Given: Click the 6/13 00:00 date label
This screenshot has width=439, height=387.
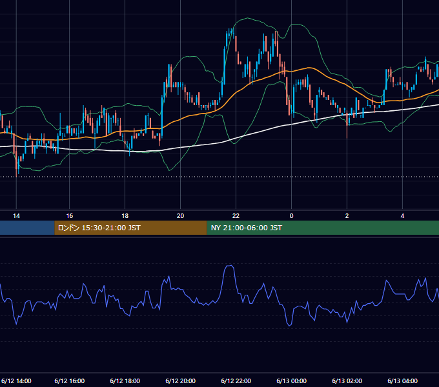Looking at the screenshot, I should [291, 381].
